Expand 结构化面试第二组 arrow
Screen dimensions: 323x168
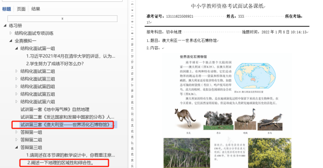coord(16,71)
